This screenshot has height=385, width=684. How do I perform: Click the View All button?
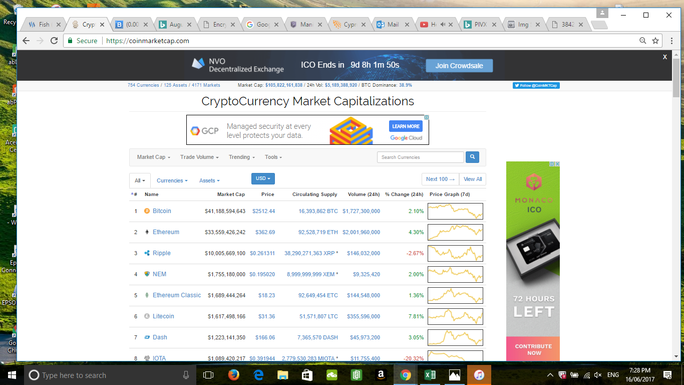[473, 179]
